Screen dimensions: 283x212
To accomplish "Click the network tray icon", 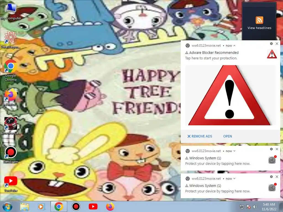I will pos(242,207).
